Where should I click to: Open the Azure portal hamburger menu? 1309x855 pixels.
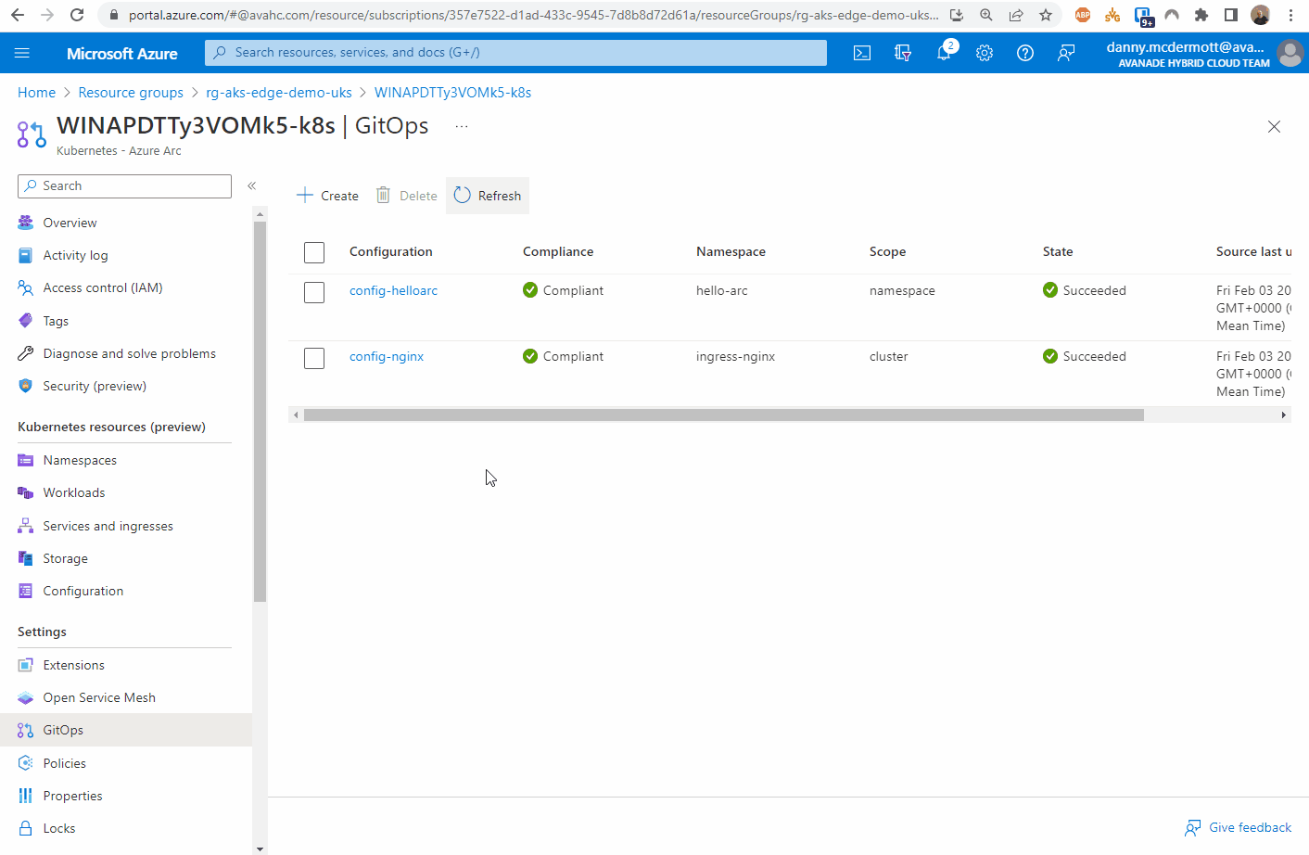point(22,53)
